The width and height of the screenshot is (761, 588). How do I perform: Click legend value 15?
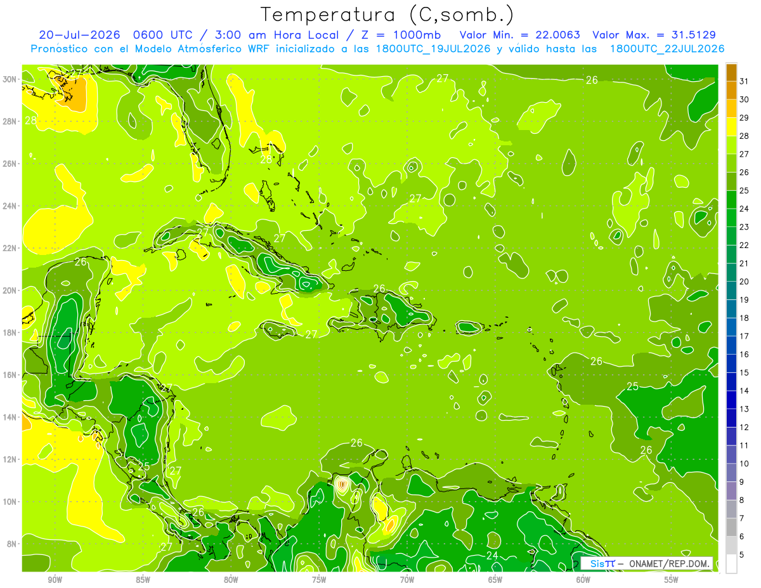(x=745, y=372)
